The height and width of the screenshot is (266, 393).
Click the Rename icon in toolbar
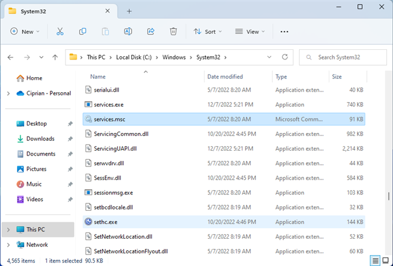(x=128, y=32)
